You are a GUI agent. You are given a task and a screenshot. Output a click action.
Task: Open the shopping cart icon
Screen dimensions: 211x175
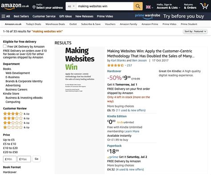pos(204,6)
